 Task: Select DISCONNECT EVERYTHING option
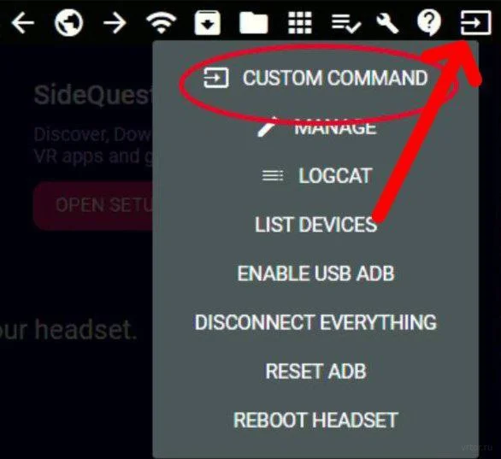315,322
